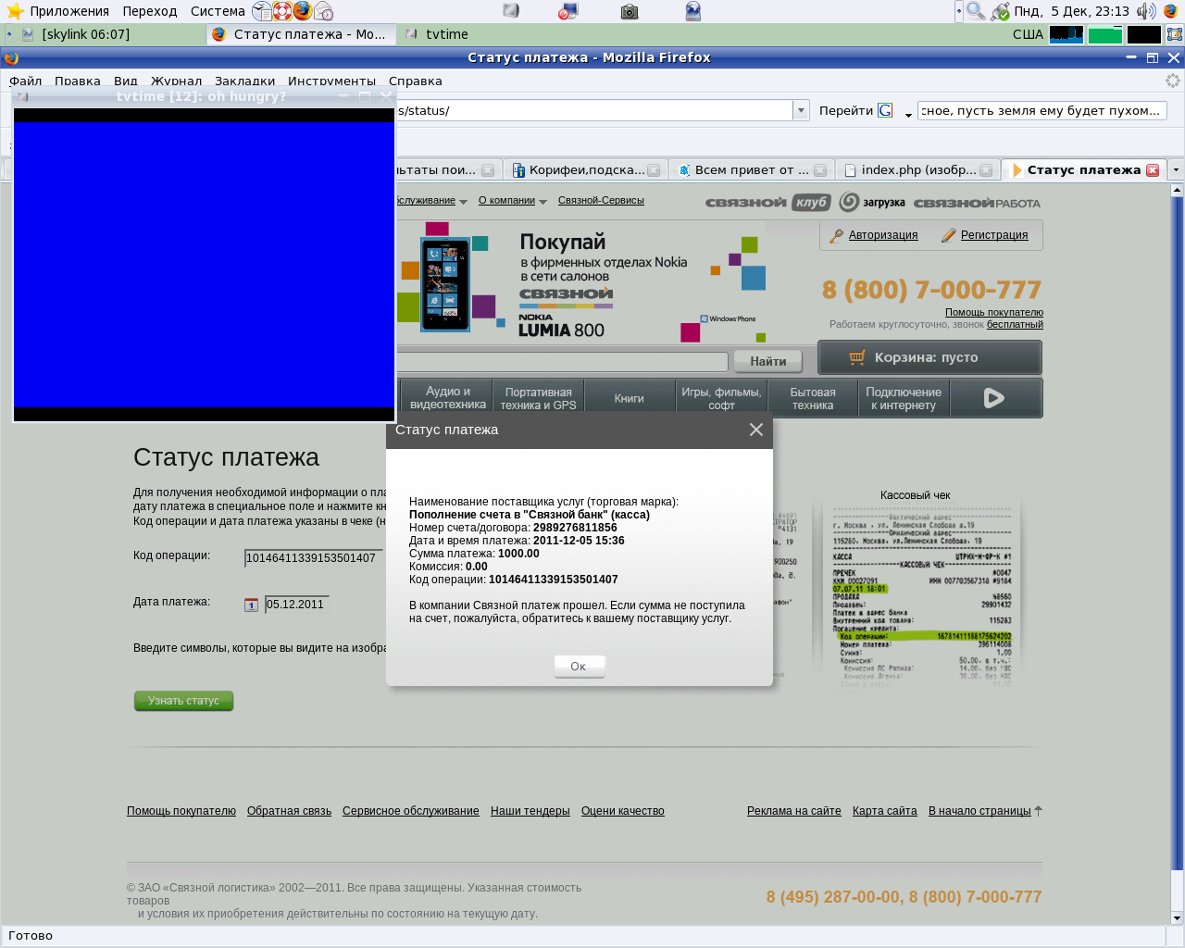The width and height of the screenshot is (1185, 948).
Task: Open Firefox Инструменты menu
Action: [331, 81]
